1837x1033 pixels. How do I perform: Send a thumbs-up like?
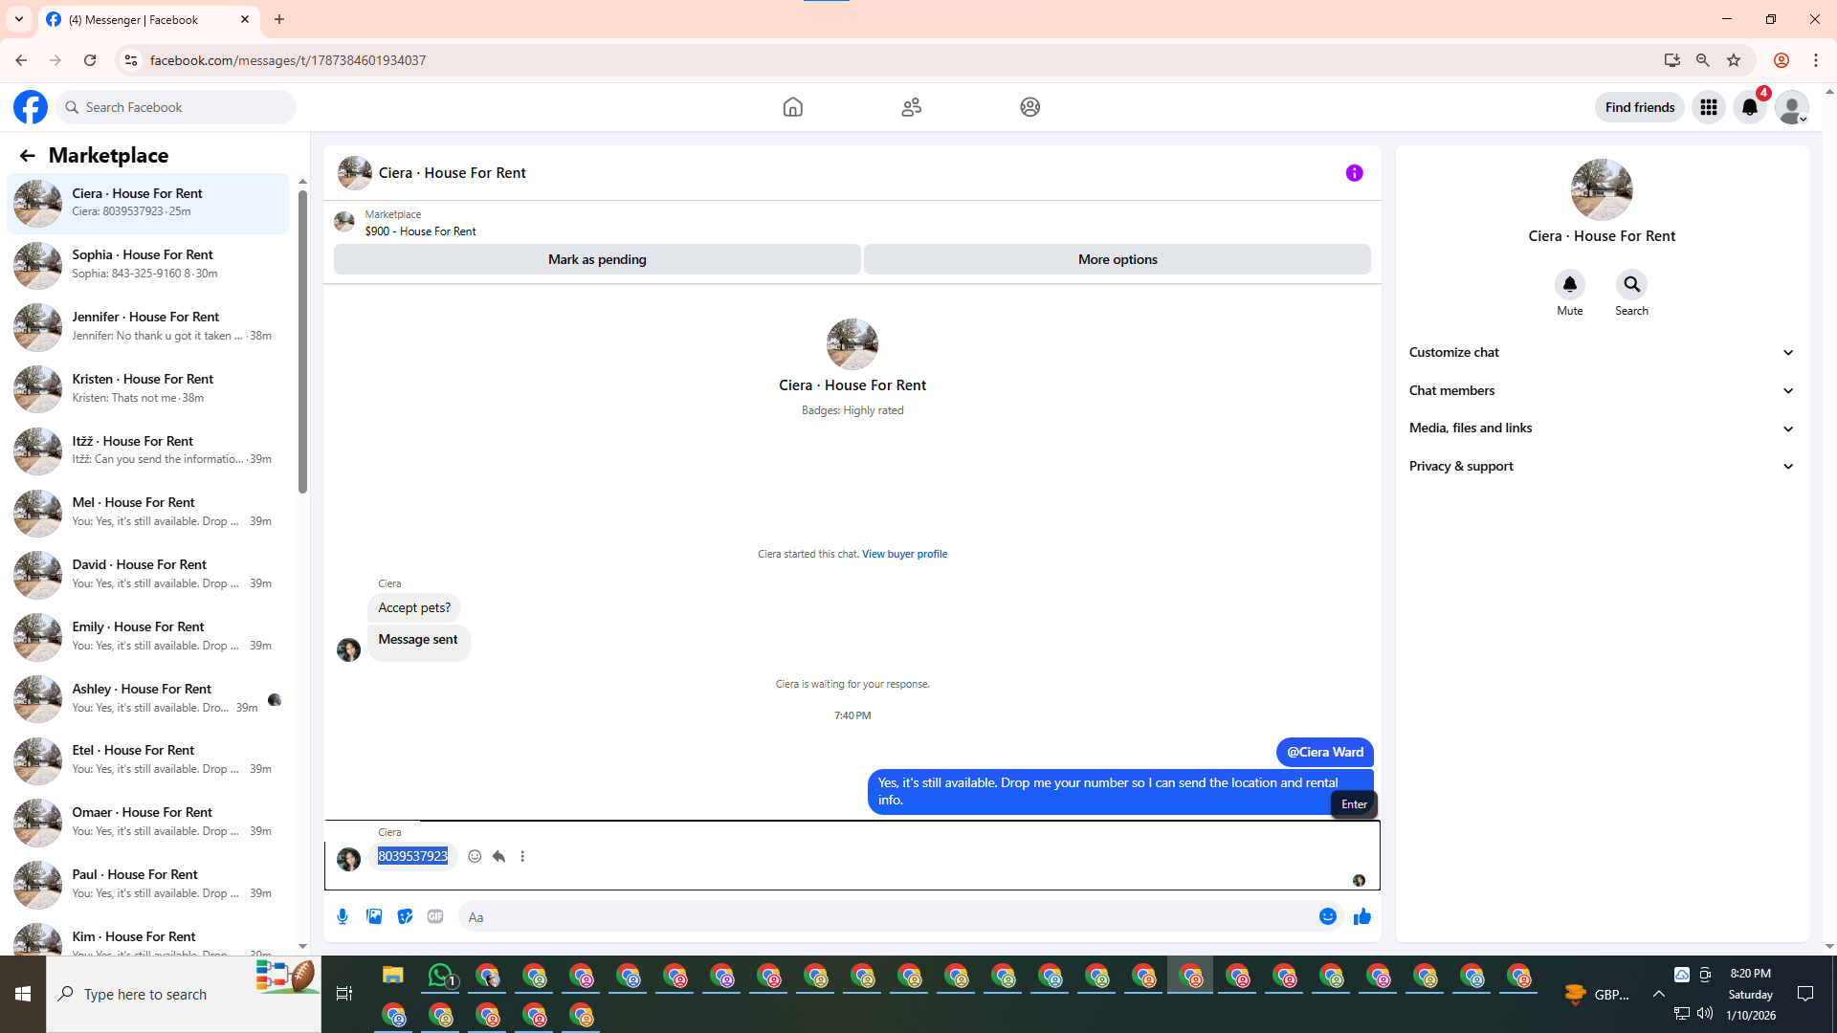point(1362,916)
